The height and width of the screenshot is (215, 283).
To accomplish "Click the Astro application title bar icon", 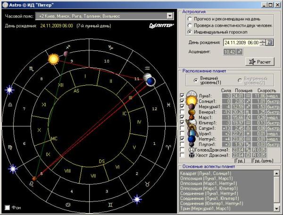I will click(5, 5).
